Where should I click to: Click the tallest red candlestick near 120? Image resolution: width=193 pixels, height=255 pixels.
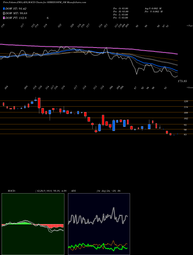tap(39, 103)
